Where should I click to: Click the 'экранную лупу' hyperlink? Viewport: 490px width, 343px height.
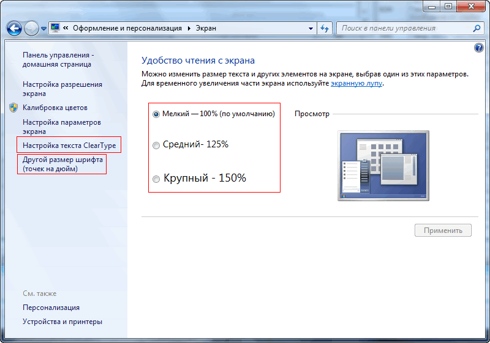356,83
